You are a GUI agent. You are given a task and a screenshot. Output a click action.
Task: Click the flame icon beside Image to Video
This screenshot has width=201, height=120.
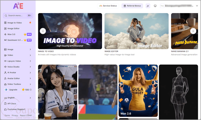[x=30, y=23]
